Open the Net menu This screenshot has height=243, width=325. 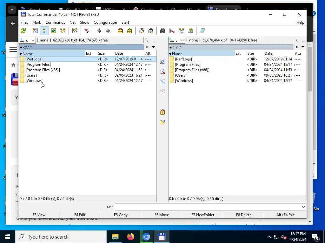[73, 22]
